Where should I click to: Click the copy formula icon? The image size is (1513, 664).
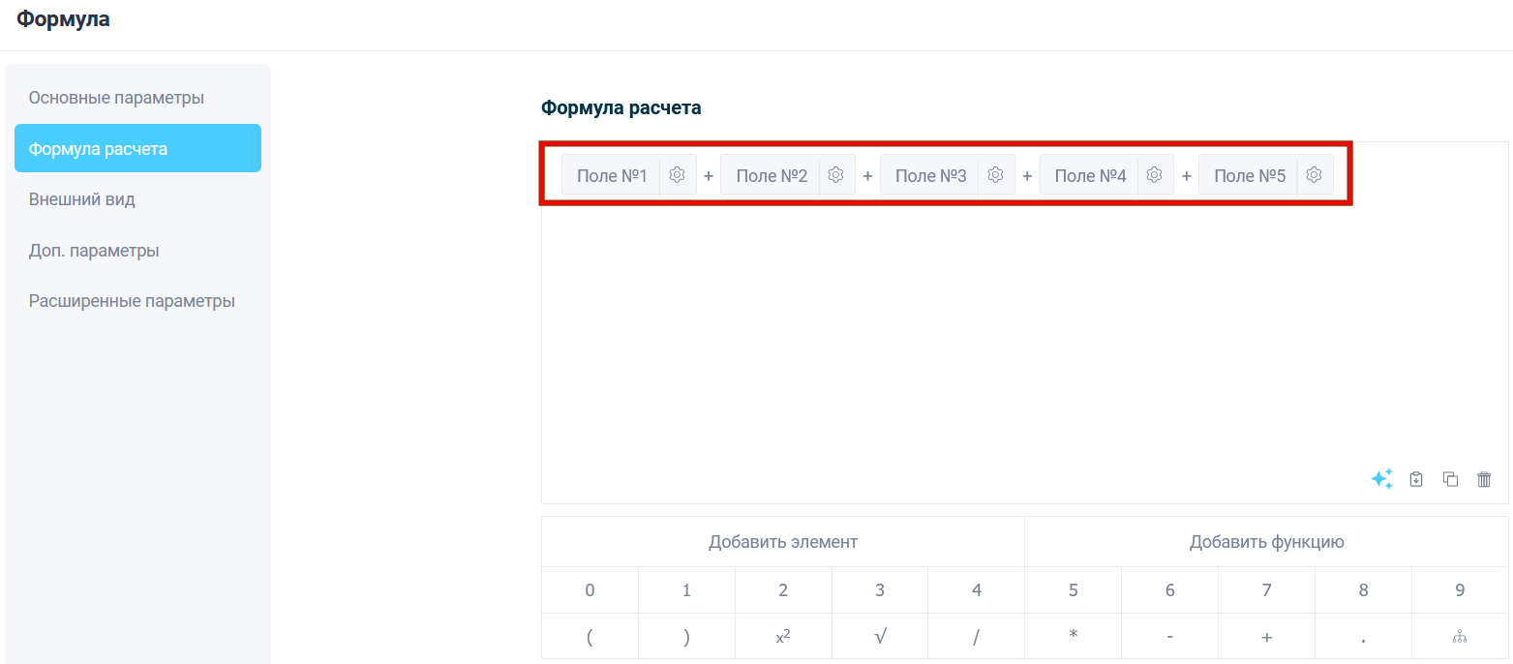tap(1450, 479)
